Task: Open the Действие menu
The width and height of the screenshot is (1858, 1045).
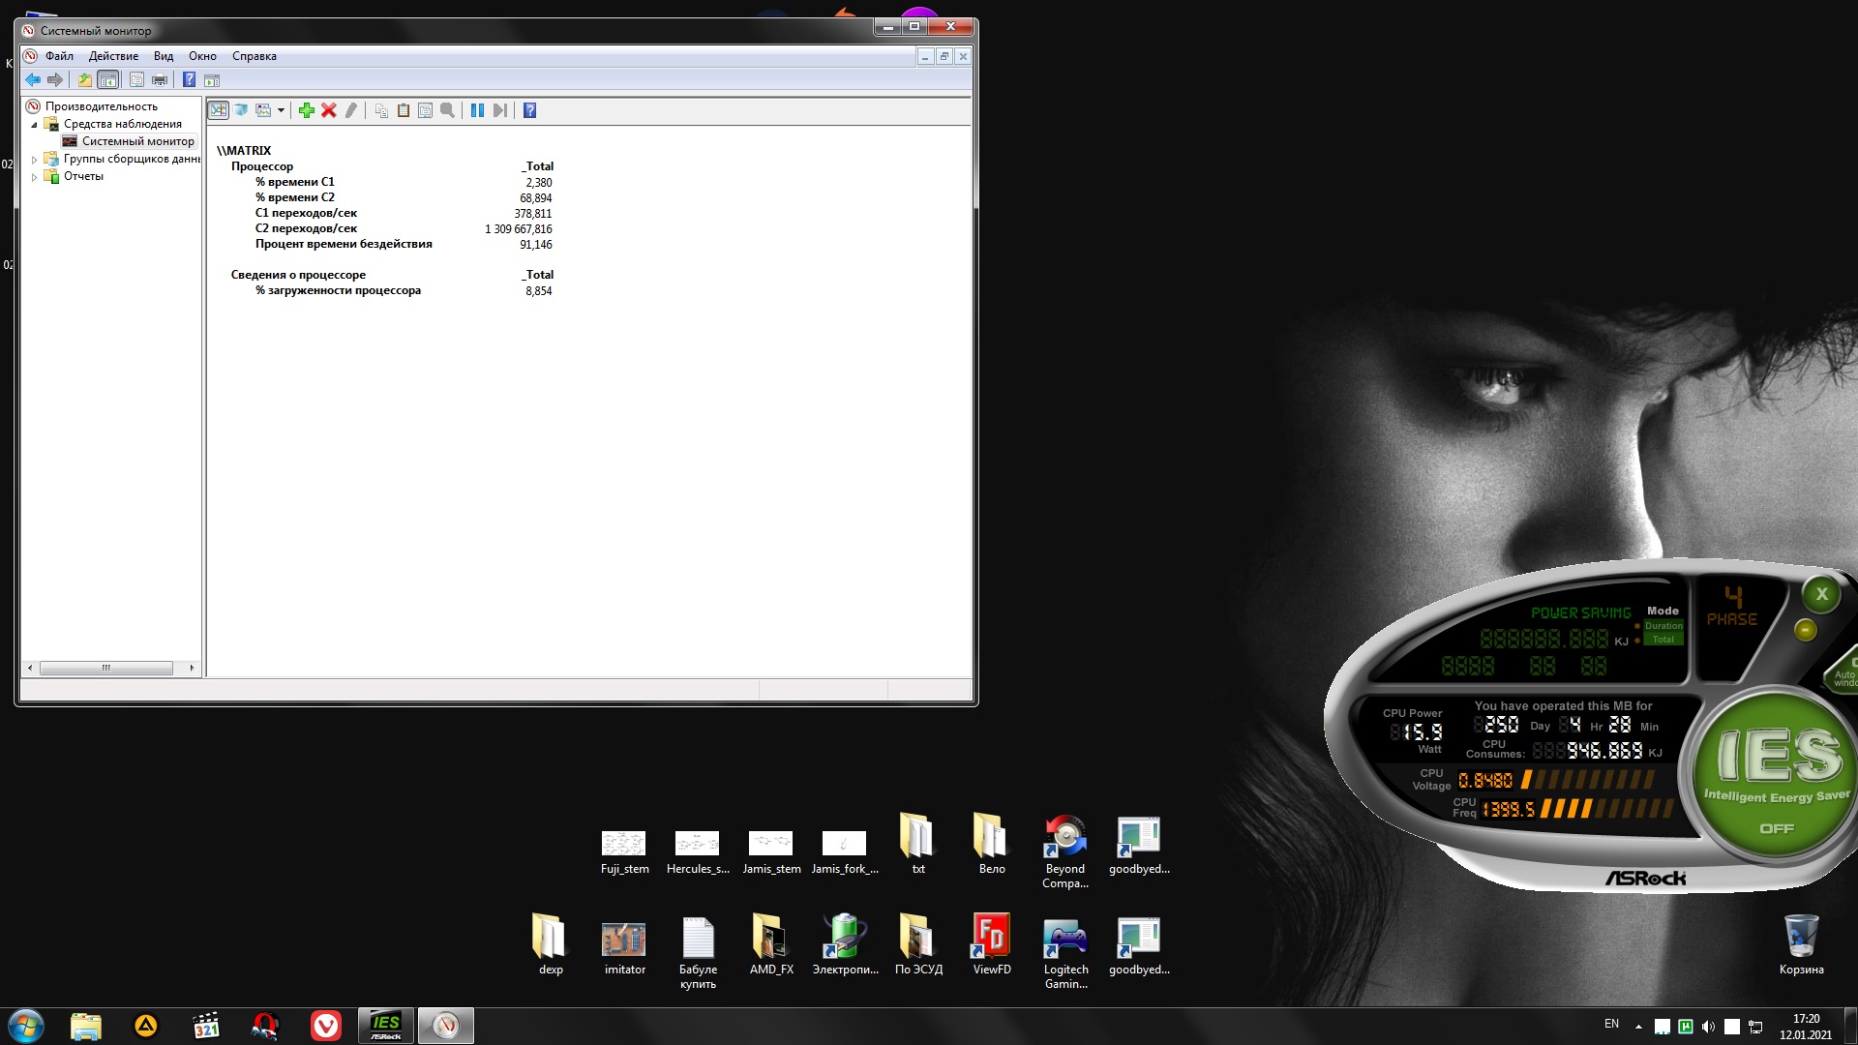Action: [113, 56]
